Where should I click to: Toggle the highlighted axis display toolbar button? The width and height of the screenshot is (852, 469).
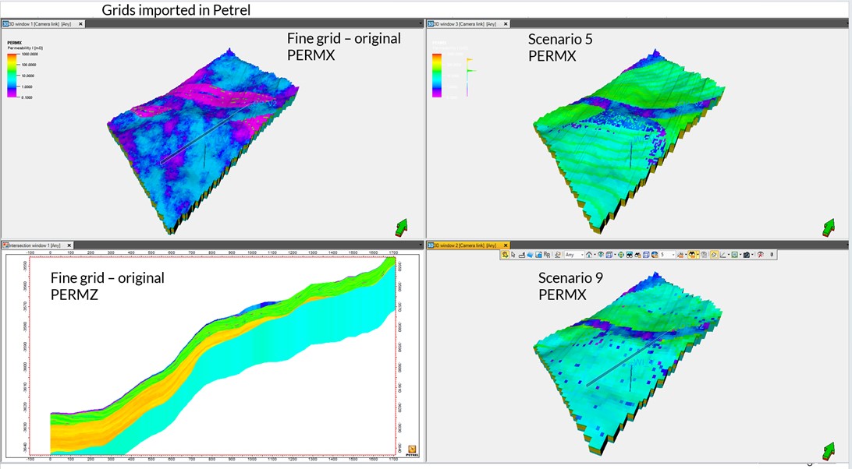coord(713,255)
